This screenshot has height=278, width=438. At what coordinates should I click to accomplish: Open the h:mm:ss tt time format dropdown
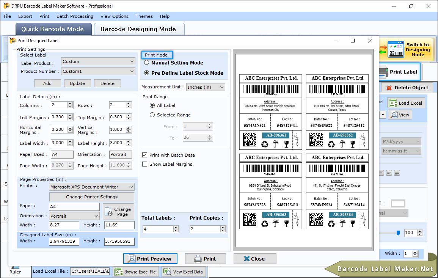(401, 151)
